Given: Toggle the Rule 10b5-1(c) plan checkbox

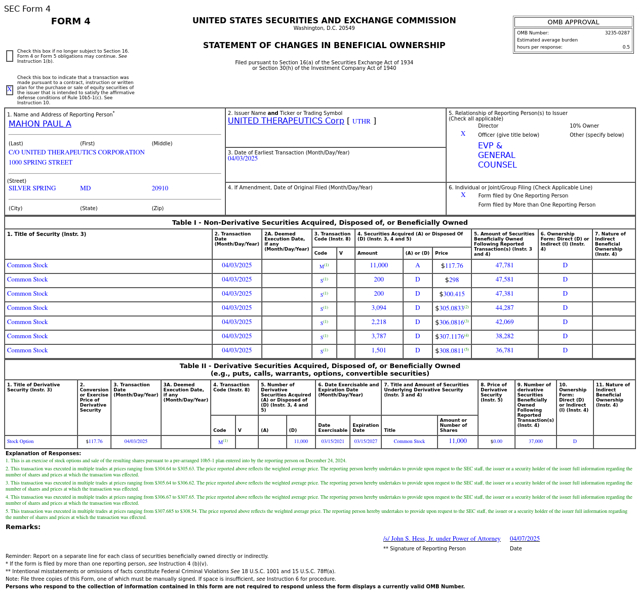Looking at the screenshot, I should (x=10, y=90).
